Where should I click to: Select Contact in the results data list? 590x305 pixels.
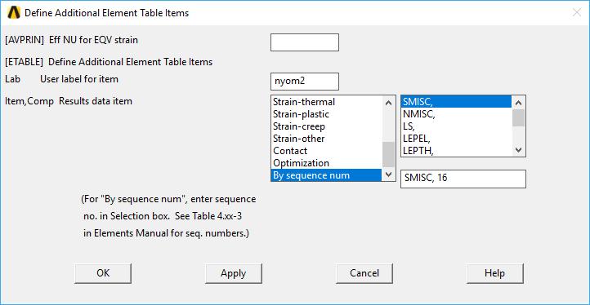click(x=327, y=151)
